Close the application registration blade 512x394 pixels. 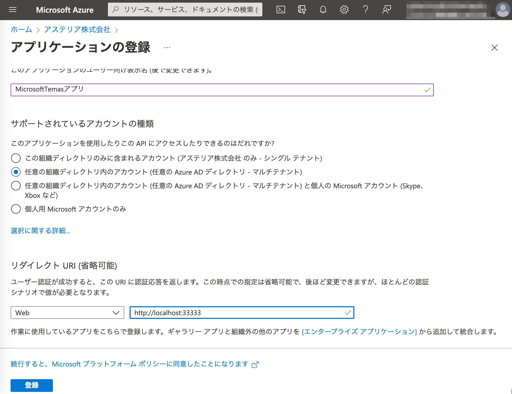click(494, 48)
